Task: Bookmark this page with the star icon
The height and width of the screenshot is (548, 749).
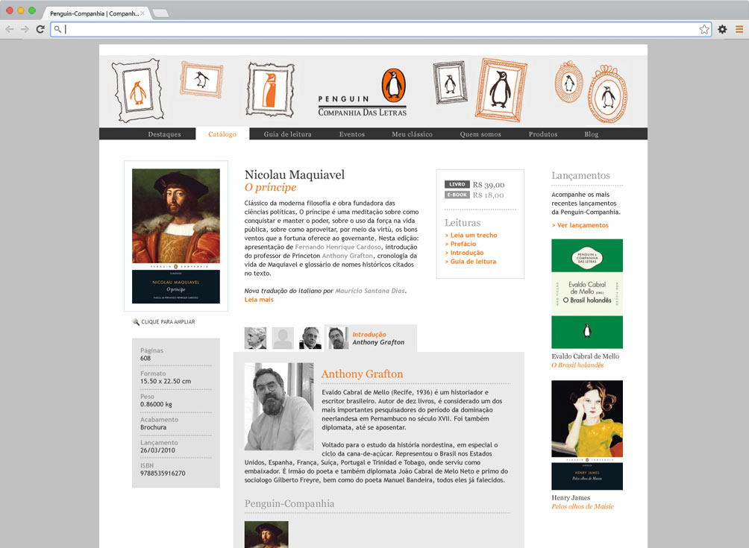Action: (703, 29)
